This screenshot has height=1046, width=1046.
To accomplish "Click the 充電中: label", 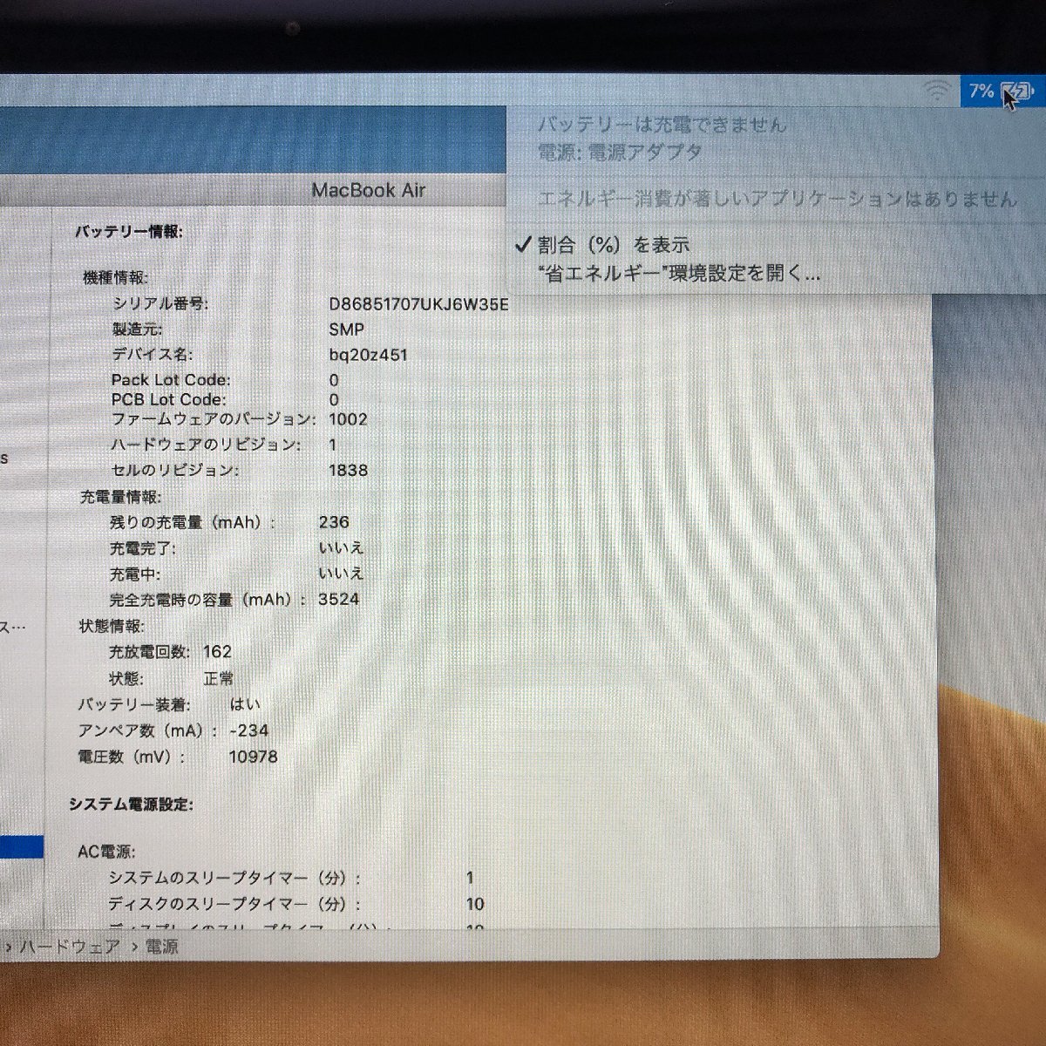I will tap(135, 574).
